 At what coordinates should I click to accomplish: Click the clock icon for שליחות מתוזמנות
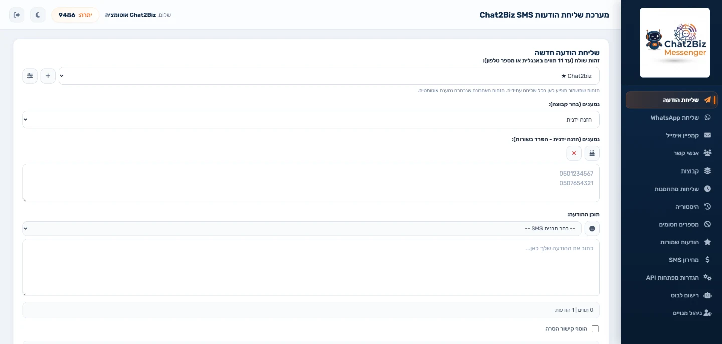[707, 189]
